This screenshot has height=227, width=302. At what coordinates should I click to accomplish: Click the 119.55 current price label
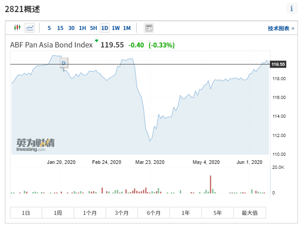[279, 64]
